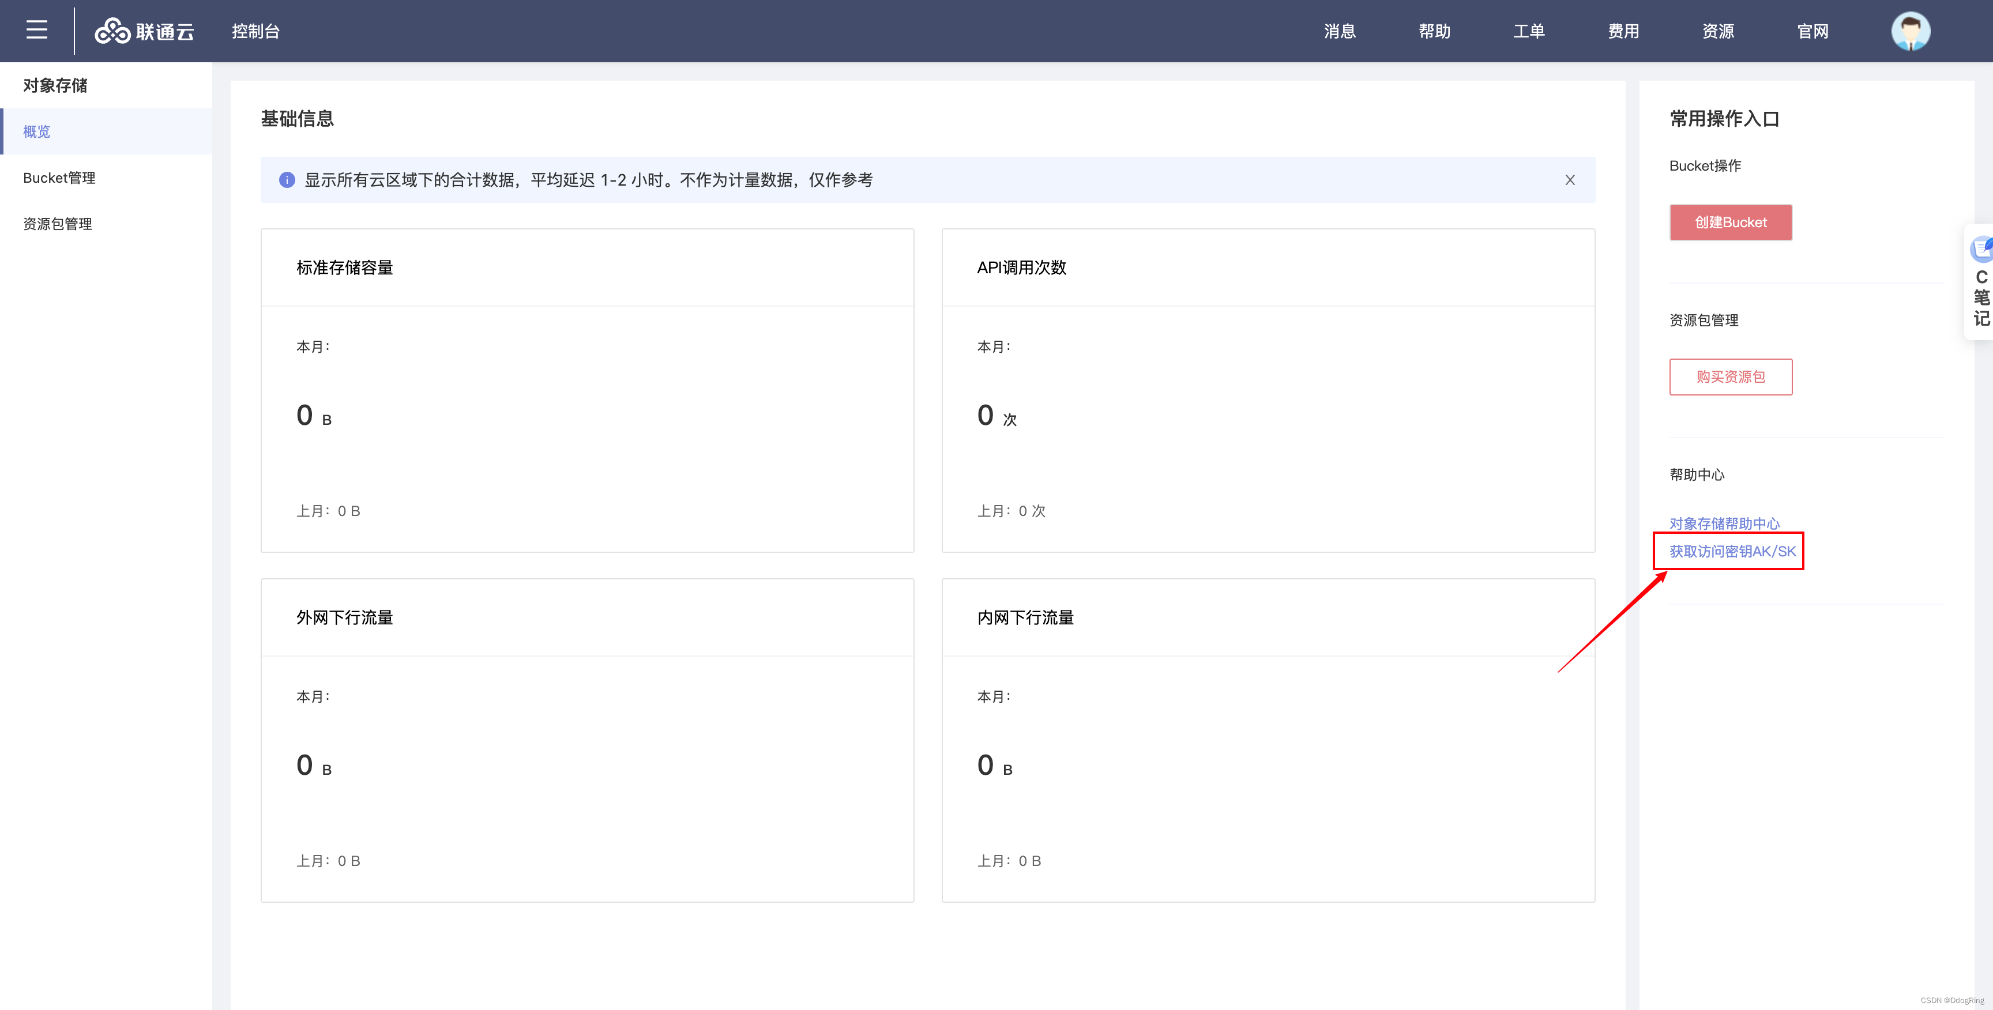This screenshot has height=1010, width=1993.
Task: Click 获取访问密钥AK/SK link
Action: [1732, 551]
